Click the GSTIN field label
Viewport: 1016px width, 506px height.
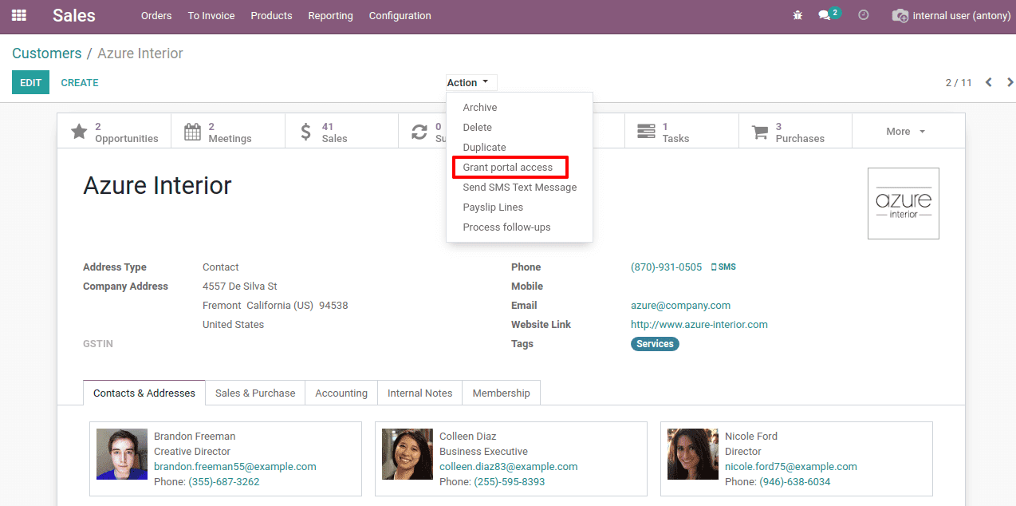tap(98, 344)
